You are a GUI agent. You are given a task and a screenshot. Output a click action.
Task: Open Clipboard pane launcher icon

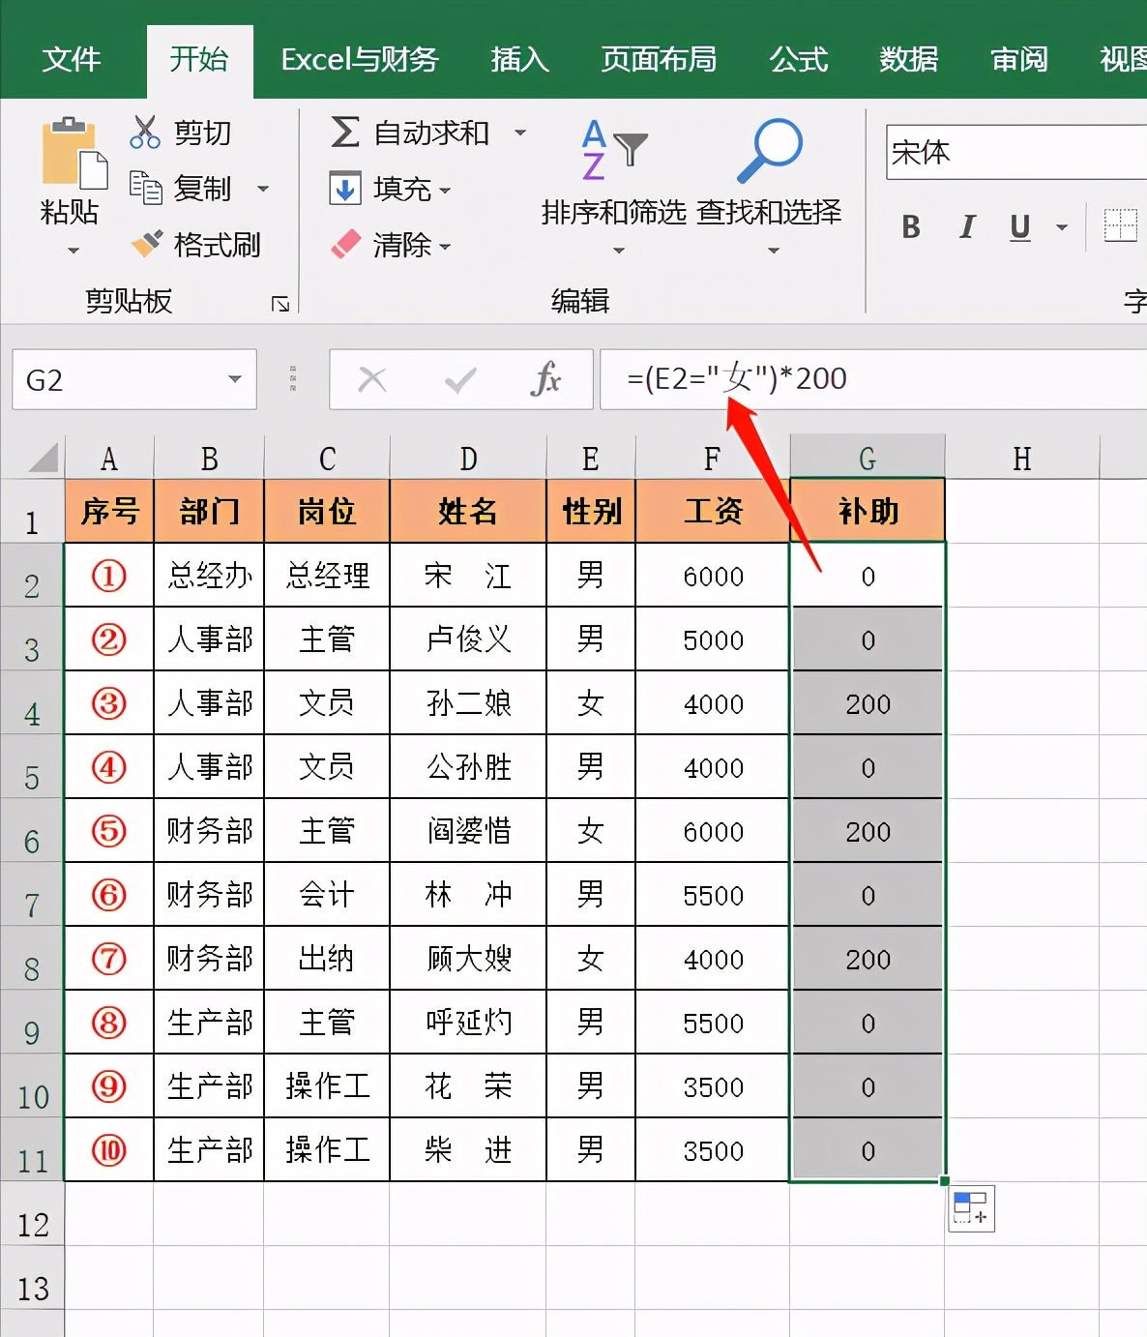pyautogui.click(x=280, y=304)
